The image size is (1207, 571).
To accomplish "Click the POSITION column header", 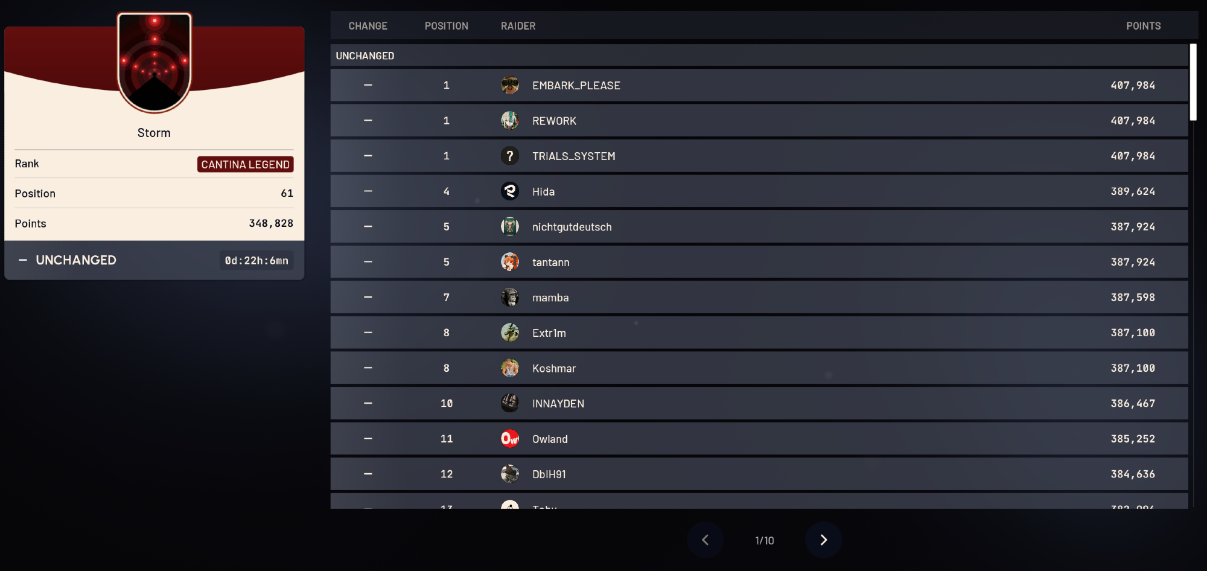I will (446, 26).
